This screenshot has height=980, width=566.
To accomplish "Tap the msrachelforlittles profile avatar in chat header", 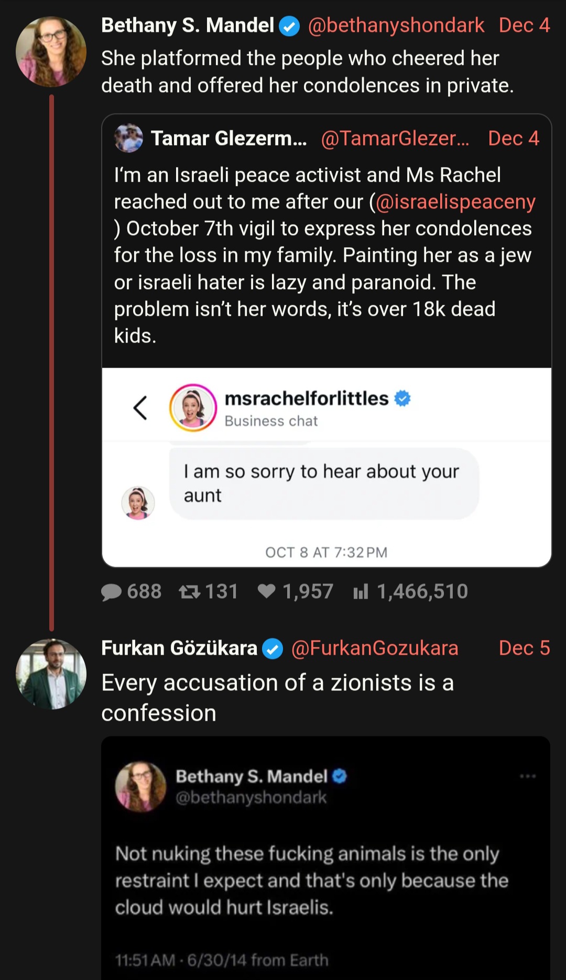I will click(x=193, y=408).
